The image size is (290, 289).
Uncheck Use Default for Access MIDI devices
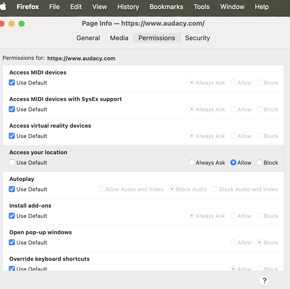[12, 83]
